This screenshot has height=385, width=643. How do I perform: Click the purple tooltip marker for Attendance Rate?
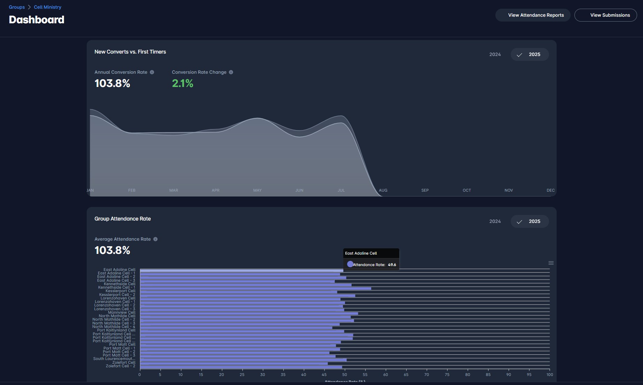point(350,264)
